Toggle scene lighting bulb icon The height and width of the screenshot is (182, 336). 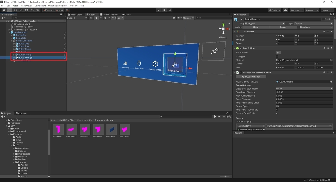pyautogui.click(x=96, y=18)
